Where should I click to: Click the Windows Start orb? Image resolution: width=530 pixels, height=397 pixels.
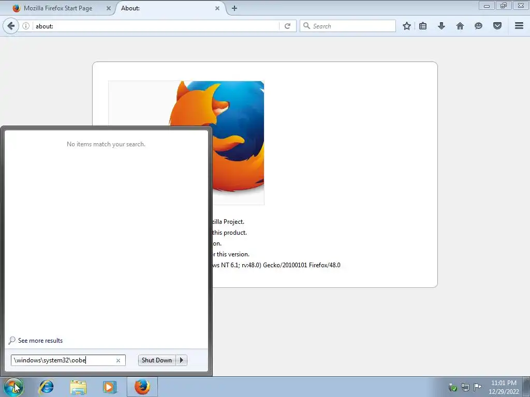13,387
